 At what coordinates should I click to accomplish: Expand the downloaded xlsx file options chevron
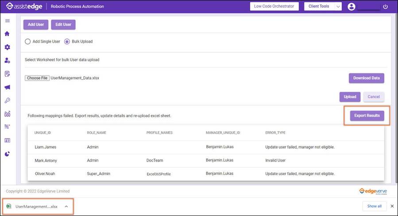pos(66,207)
